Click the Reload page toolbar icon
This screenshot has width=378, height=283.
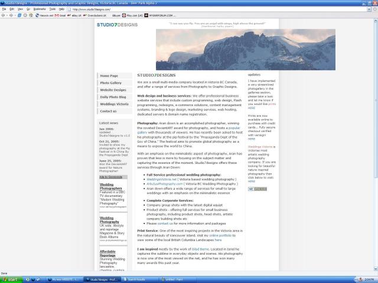coord(19,15)
